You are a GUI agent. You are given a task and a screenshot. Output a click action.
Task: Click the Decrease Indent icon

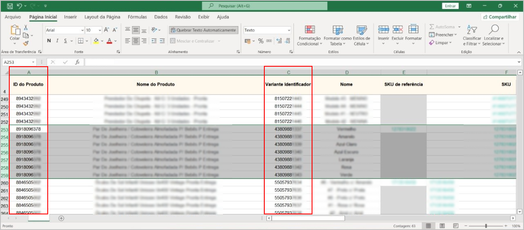(x=154, y=41)
